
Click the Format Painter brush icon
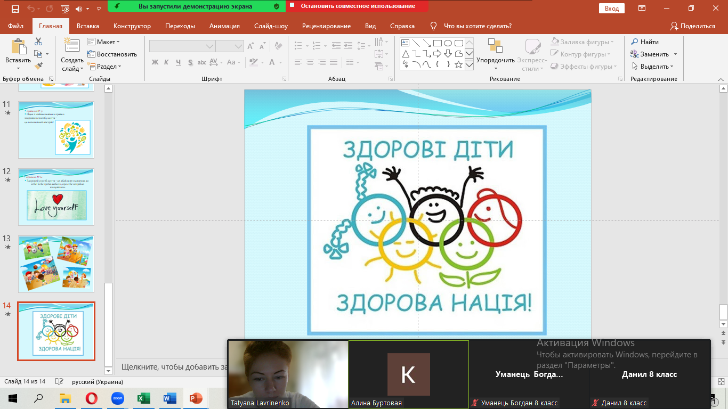[38, 66]
